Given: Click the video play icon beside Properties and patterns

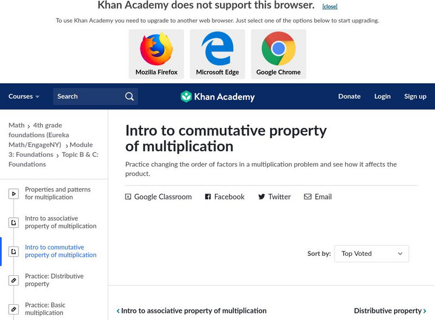Looking at the screenshot, I should coord(13,194).
